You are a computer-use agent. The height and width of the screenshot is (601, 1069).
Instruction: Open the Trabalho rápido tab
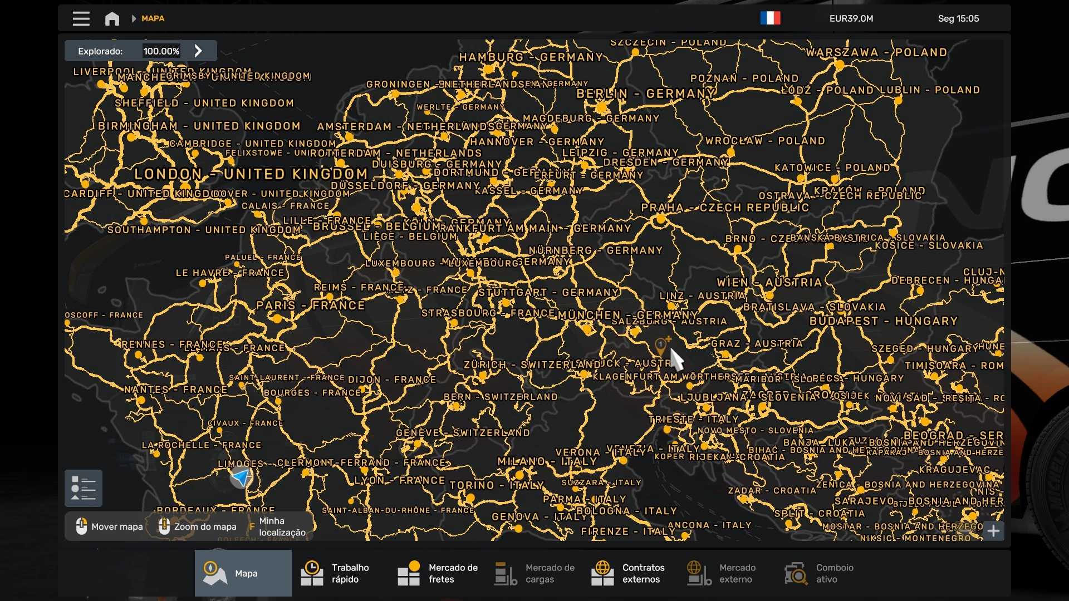[340, 573]
